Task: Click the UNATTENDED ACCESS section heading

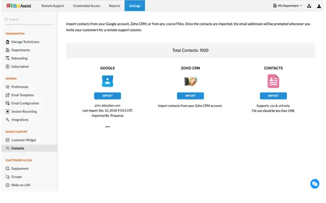Action: [x=19, y=161]
